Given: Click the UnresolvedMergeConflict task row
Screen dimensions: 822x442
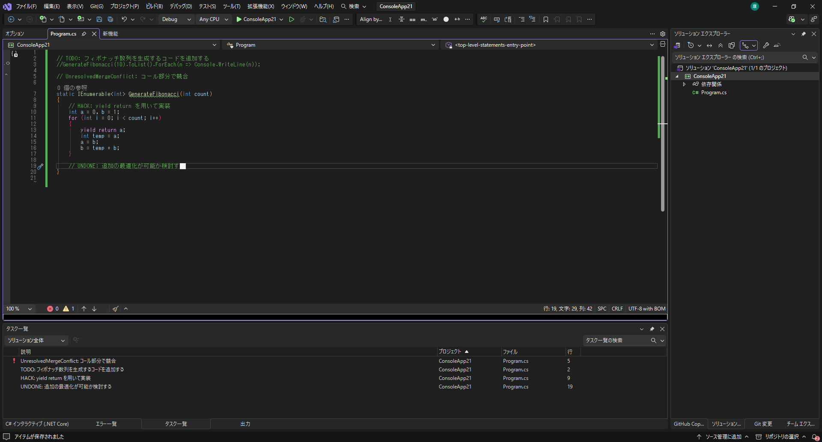Looking at the screenshot, I should [x=335, y=361].
